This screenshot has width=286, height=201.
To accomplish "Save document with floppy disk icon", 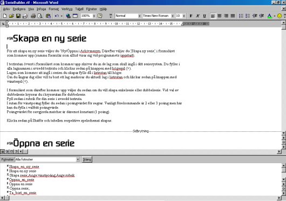I will (18, 16).
